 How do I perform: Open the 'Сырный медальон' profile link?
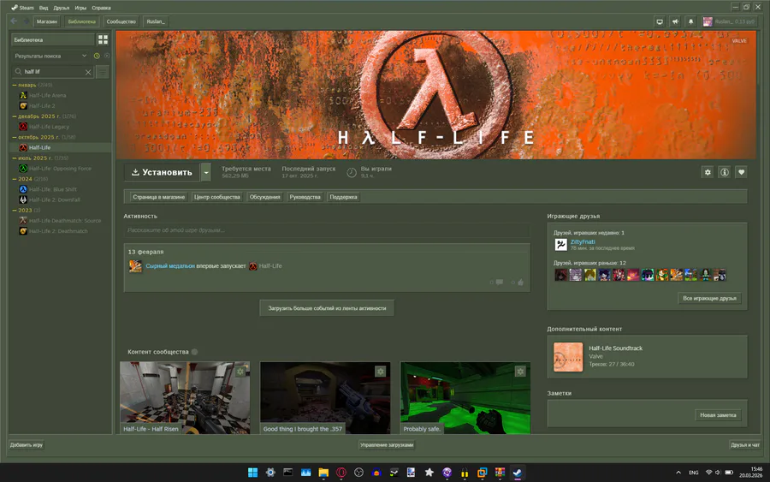tap(170, 265)
